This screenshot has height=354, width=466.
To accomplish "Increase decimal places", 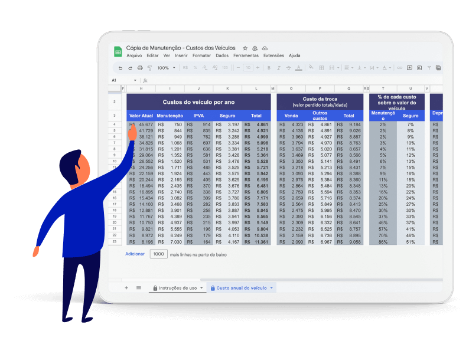I will tap(215, 68).
